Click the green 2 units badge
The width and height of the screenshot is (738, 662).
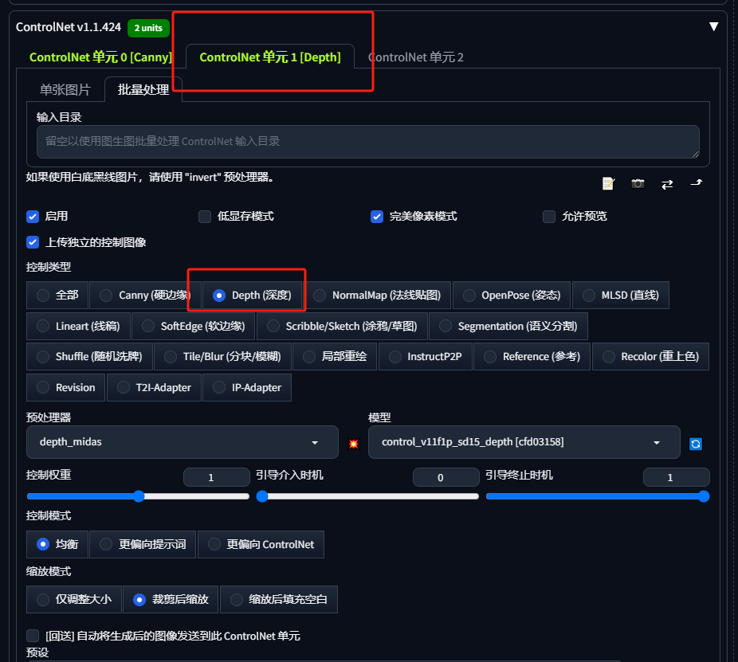coord(148,28)
